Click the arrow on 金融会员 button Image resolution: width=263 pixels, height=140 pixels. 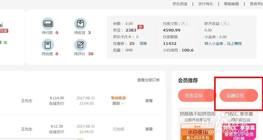[252, 95]
